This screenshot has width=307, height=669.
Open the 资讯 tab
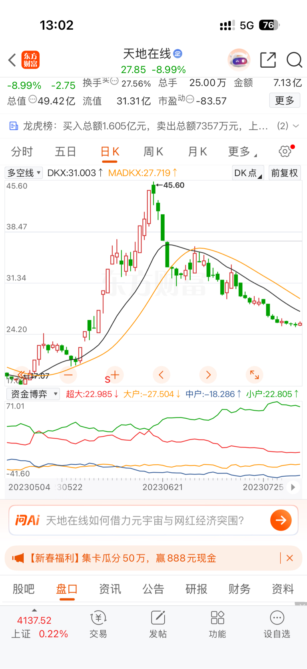110,589
